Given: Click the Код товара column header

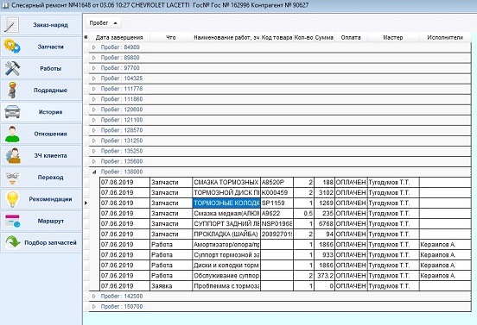Looking at the screenshot, I should click(277, 38).
